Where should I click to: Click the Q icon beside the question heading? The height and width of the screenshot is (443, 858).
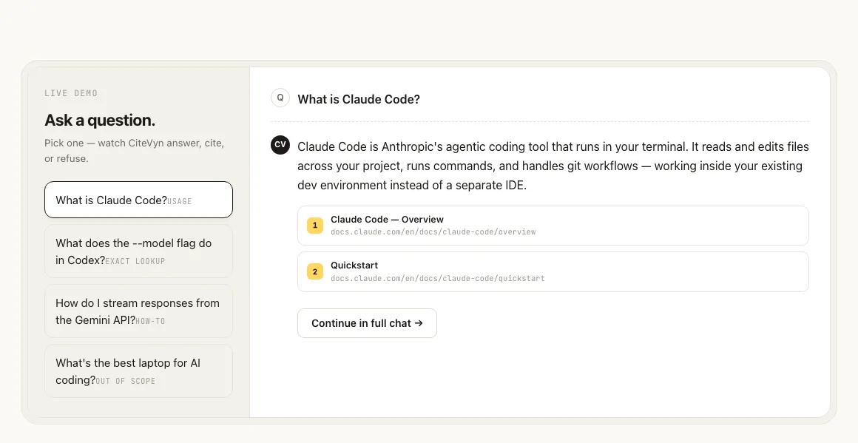(x=280, y=98)
